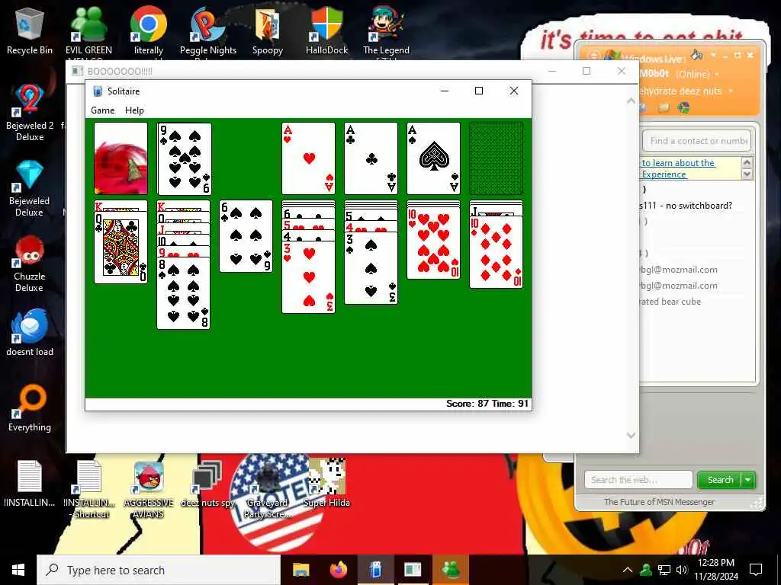This screenshot has height=585, width=781.
Task: Follow the 'to learn about the Experience' link
Action: 678,168
